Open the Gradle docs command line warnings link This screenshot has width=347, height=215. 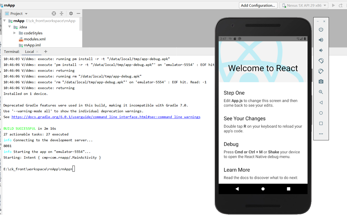[106, 117]
